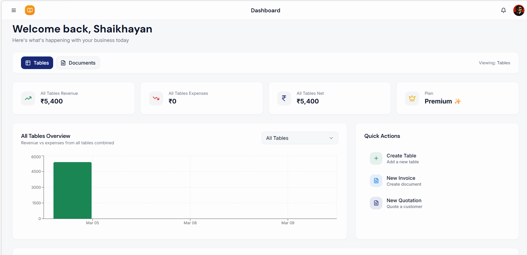Toggle the hamburger menu in the top left
The height and width of the screenshot is (255, 527).
coord(14,10)
